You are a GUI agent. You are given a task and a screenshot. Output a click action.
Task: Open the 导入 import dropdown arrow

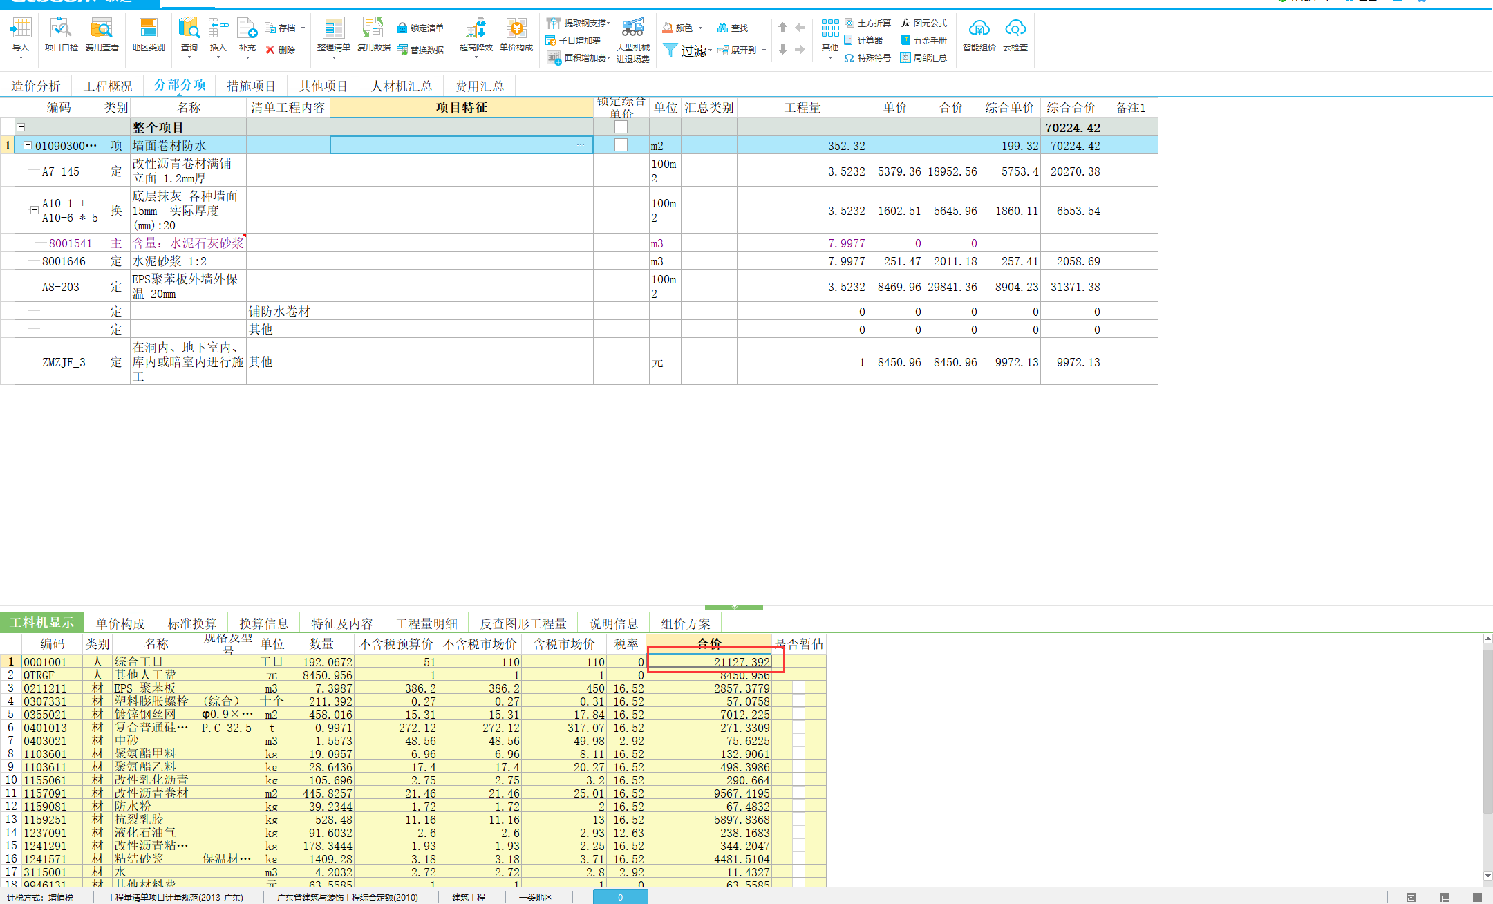21,58
